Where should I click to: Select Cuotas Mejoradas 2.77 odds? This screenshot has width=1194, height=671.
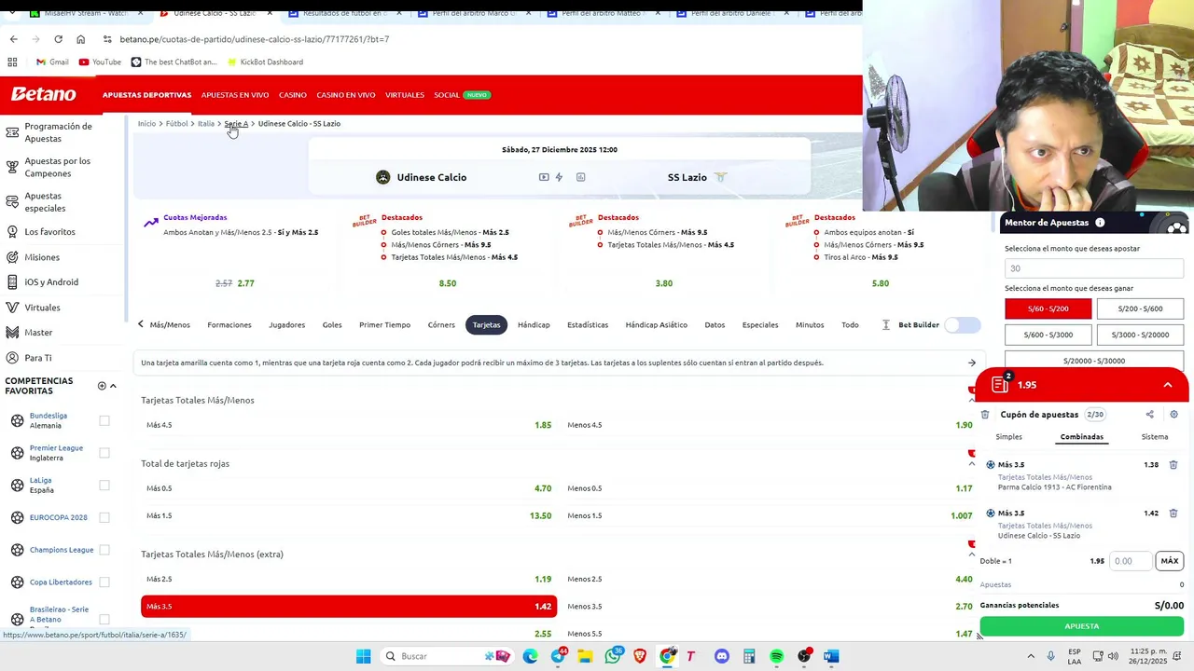(245, 283)
